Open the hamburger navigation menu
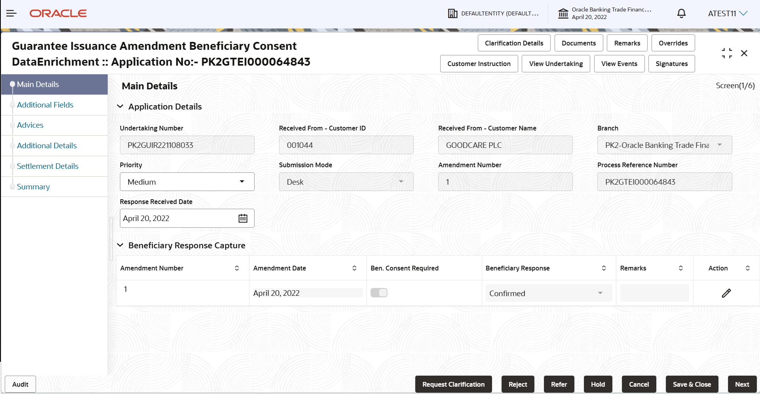760x395 pixels. 11,13
